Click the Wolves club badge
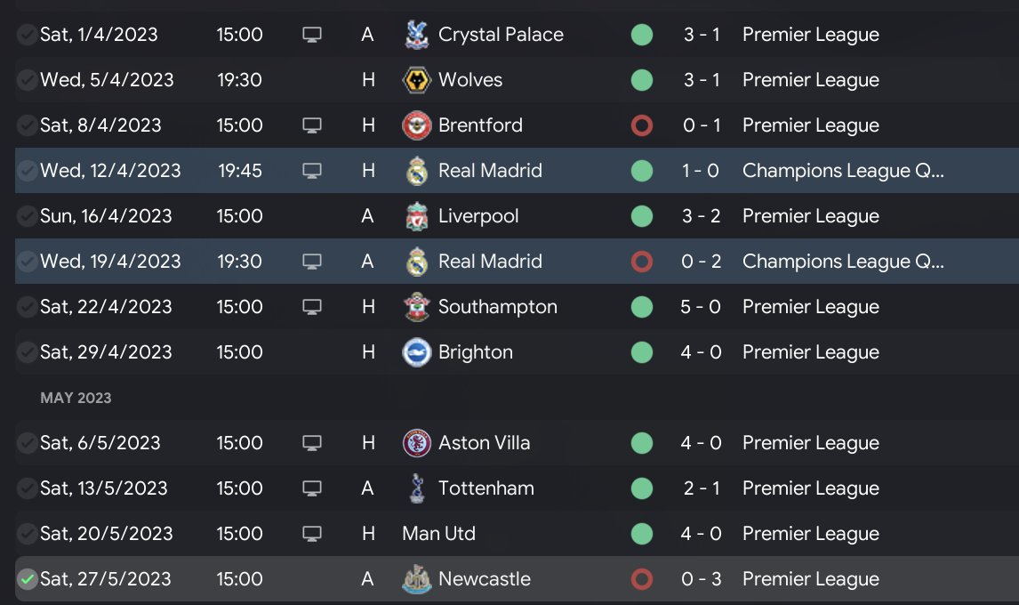This screenshot has width=1019, height=605. [x=415, y=80]
